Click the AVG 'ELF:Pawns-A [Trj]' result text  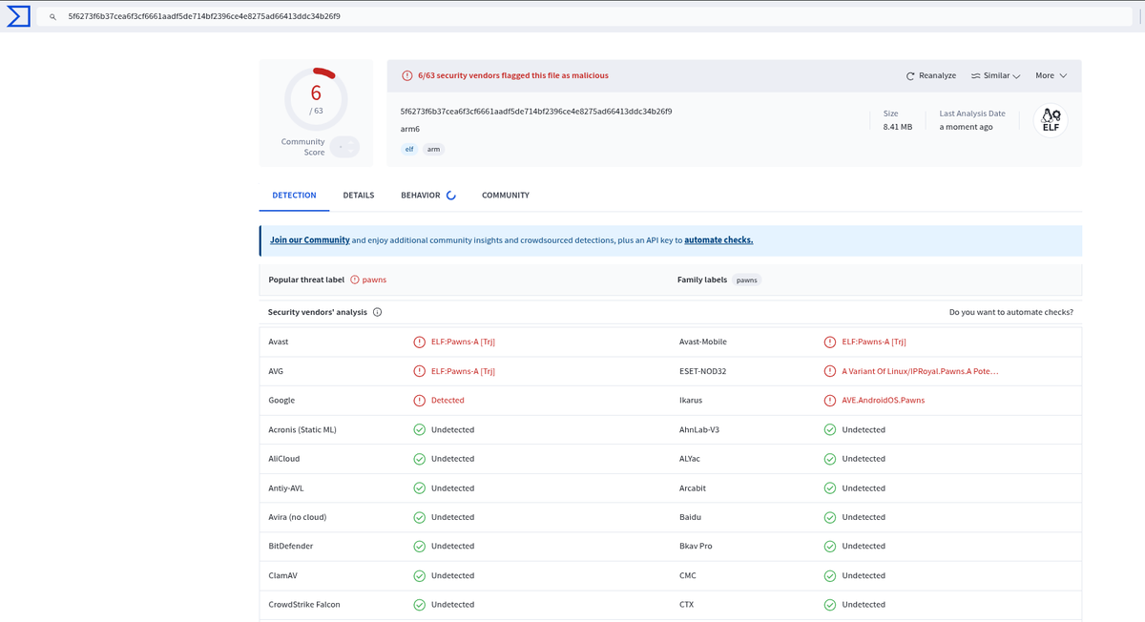point(463,371)
